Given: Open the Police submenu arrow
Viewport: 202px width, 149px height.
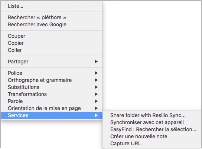Looking at the screenshot, I should pos(96,73).
